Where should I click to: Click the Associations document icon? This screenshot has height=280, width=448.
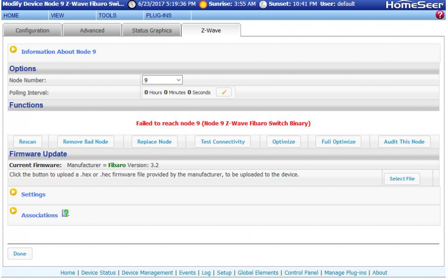tap(65, 215)
